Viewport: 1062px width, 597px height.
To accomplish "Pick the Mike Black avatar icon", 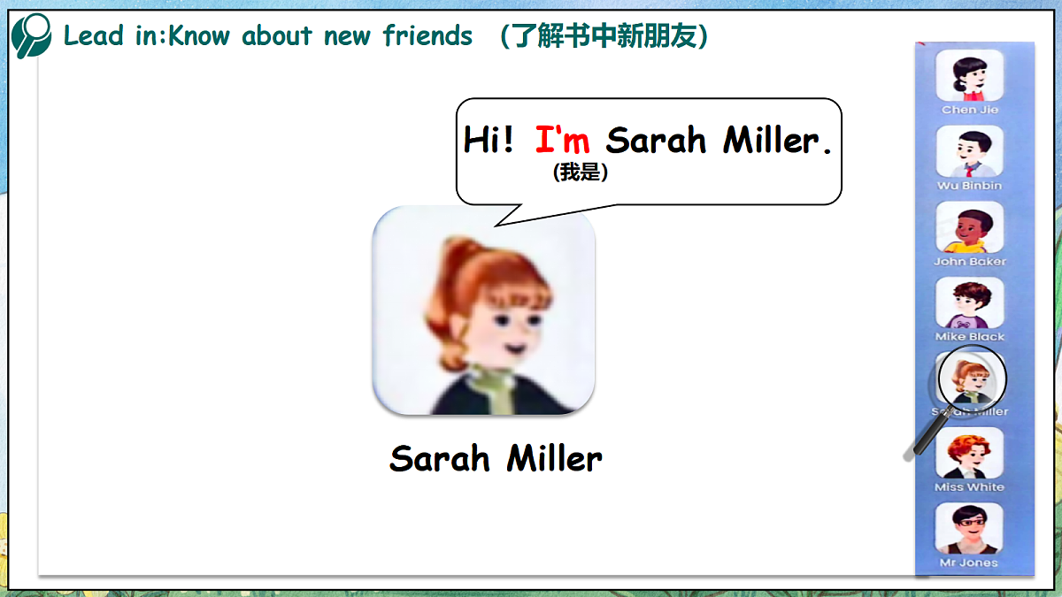I will click(x=970, y=302).
